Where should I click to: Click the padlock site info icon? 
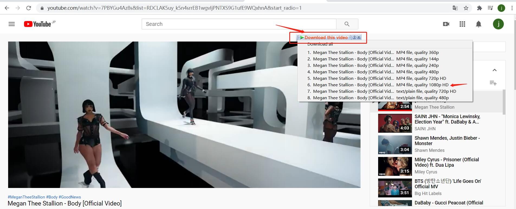42,8
